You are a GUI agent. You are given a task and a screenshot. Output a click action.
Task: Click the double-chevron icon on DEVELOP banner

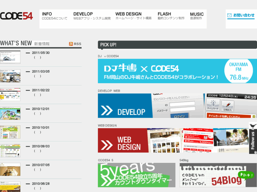click(107, 111)
